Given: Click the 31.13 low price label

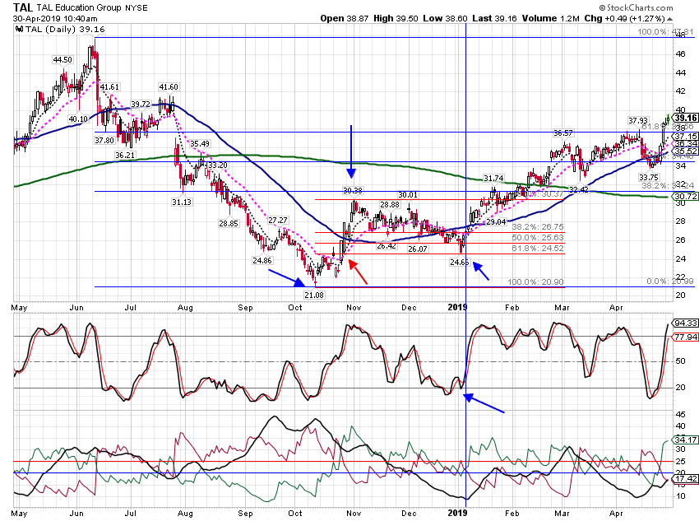Looking at the screenshot, I should click(182, 202).
